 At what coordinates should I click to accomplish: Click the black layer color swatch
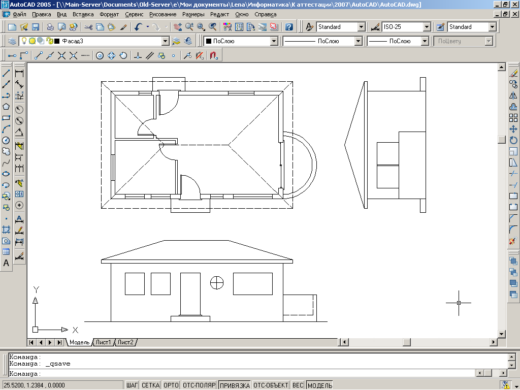click(57, 41)
